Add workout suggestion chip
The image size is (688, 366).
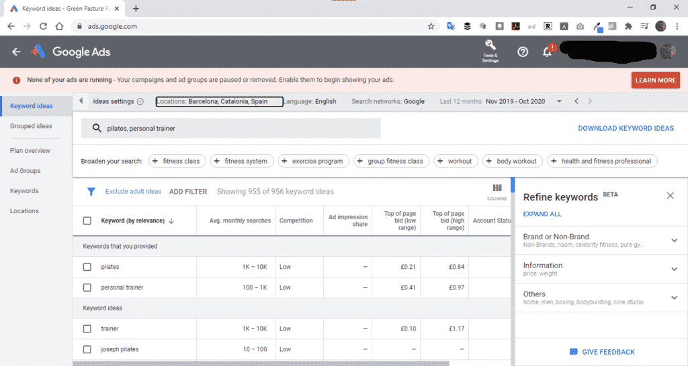pos(456,161)
